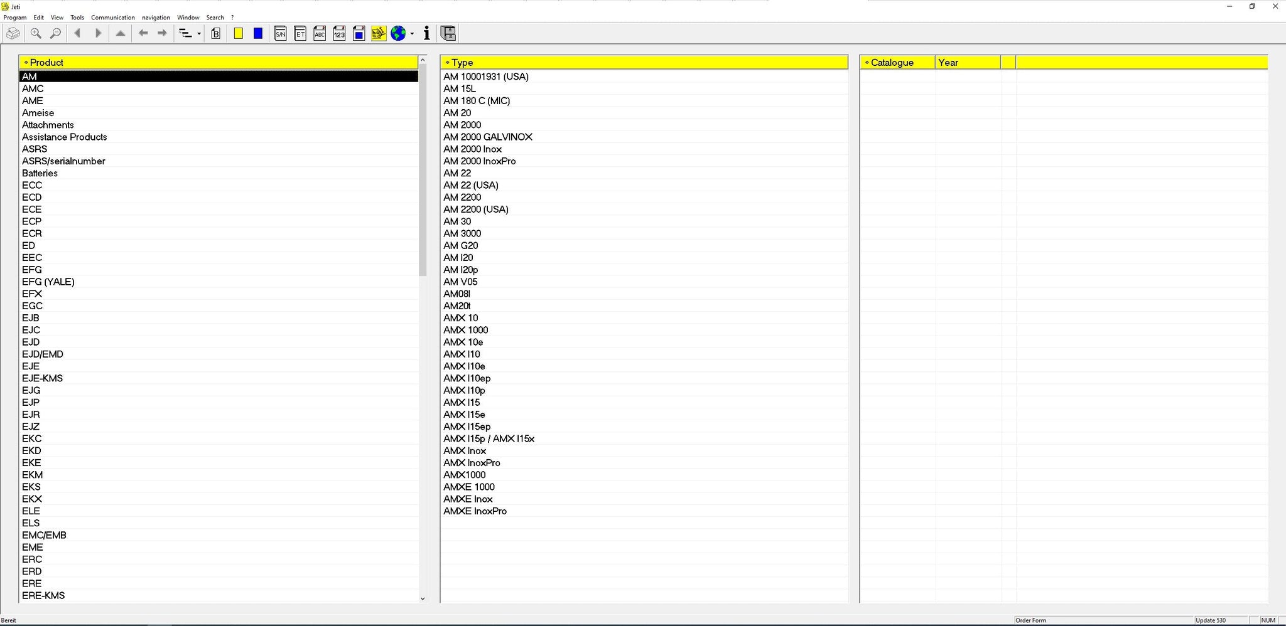This screenshot has width=1286, height=626.
Task: Click the Product list scroll-down arrow
Action: point(423,598)
